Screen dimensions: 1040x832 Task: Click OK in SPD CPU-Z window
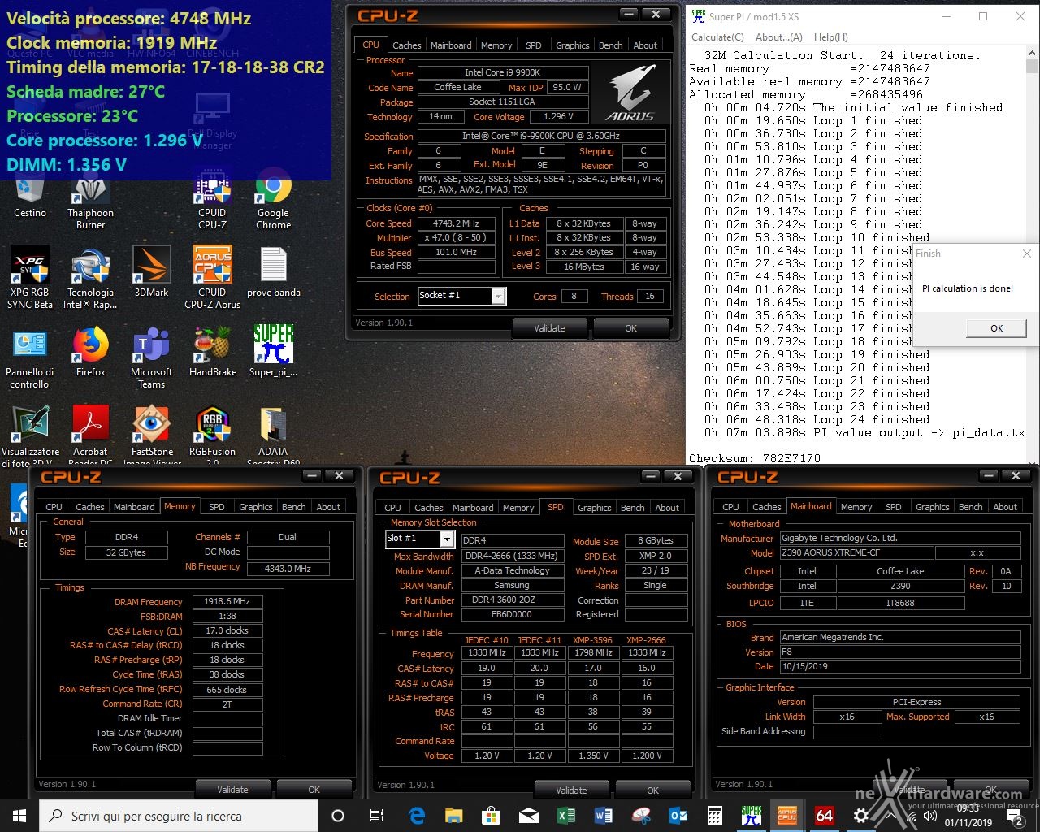pyautogui.click(x=652, y=790)
